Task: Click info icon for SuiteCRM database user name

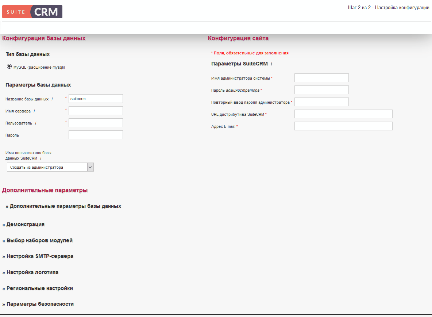Action: click(x=40, y=158)
